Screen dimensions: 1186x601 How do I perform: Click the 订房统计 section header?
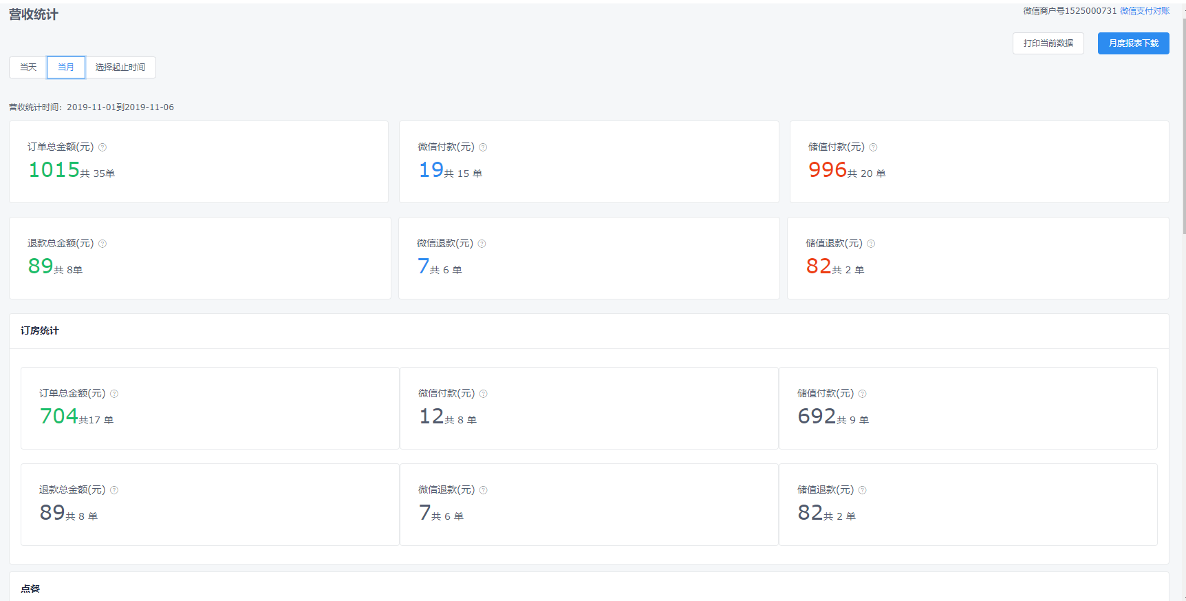click(x=40, y=331)
